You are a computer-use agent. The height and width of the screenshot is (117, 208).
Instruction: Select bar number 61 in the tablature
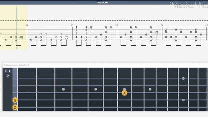coord(27,25)
